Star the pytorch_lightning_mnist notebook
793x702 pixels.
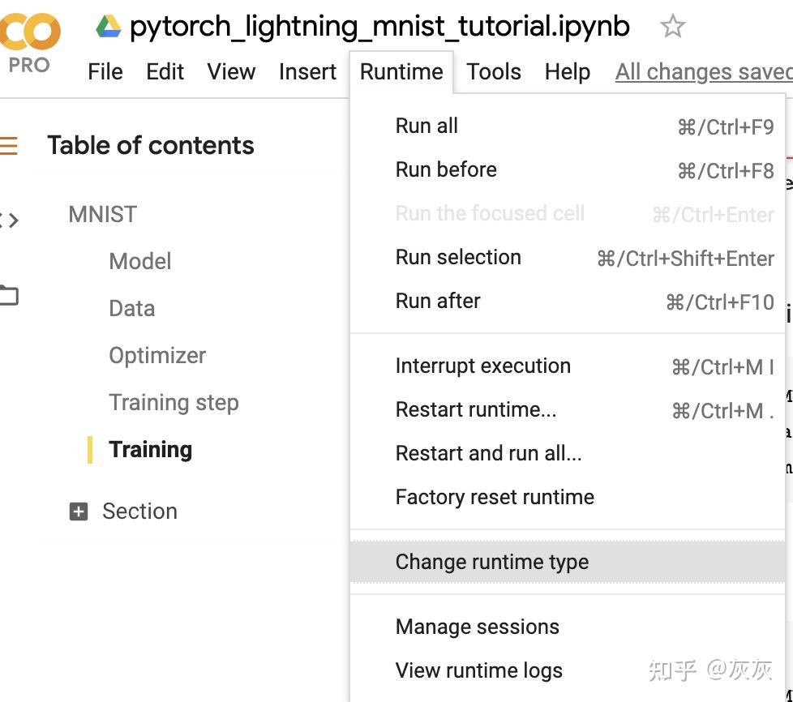click(673, 27)
